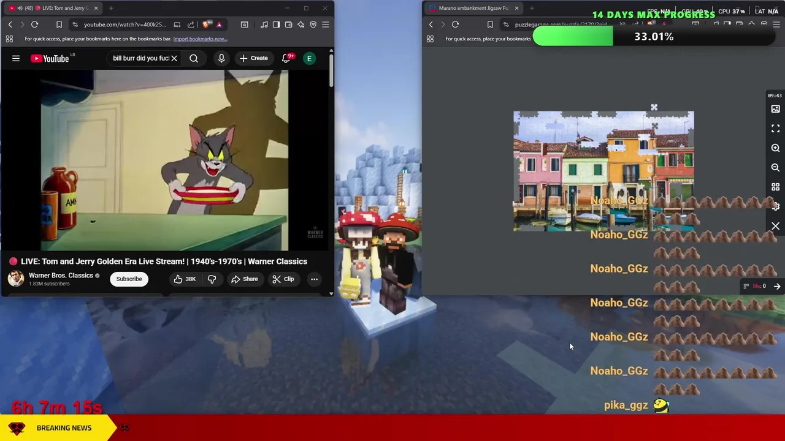Image resolution: width=785 pixels, height=441 pixels.
Task: Open more actions three-dot menu under video
Action: click(x=314, y=279)
